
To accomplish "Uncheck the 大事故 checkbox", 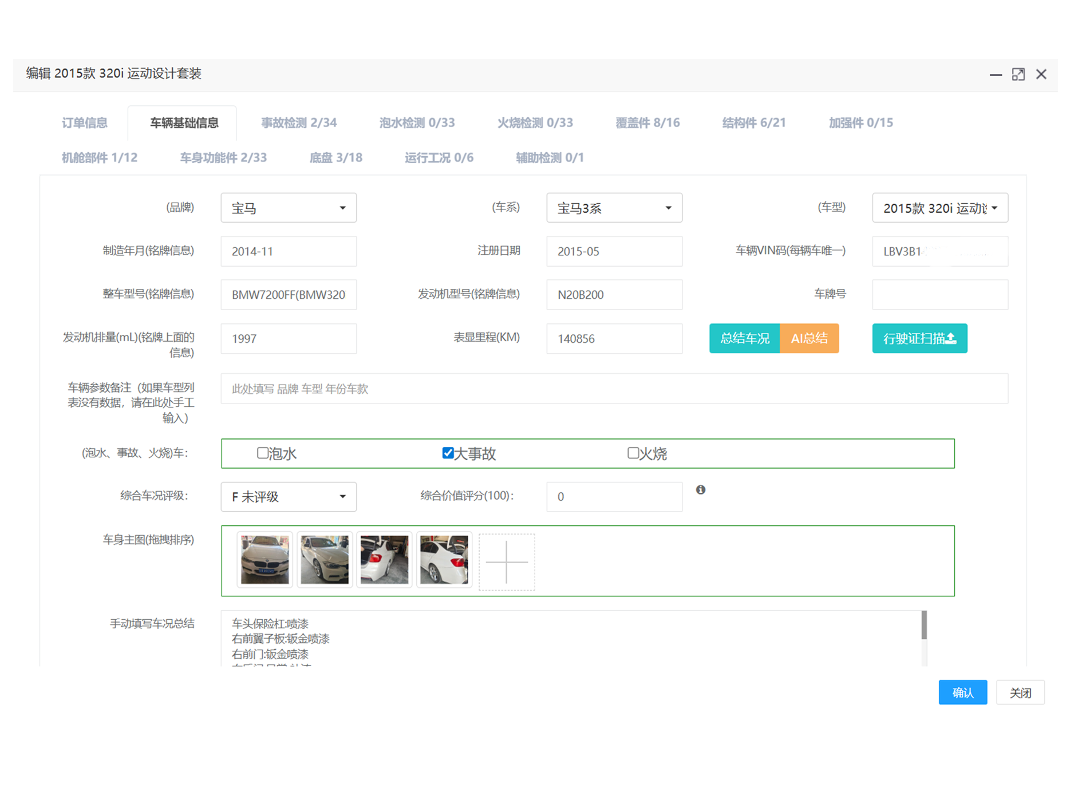I will [x=448, y=453].
